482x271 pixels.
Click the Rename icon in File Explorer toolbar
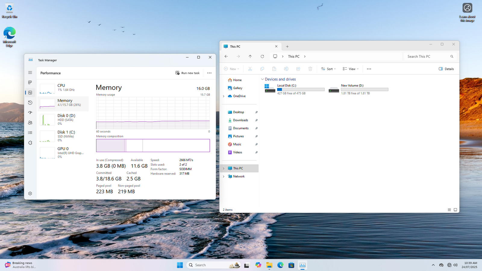(286, 69)
